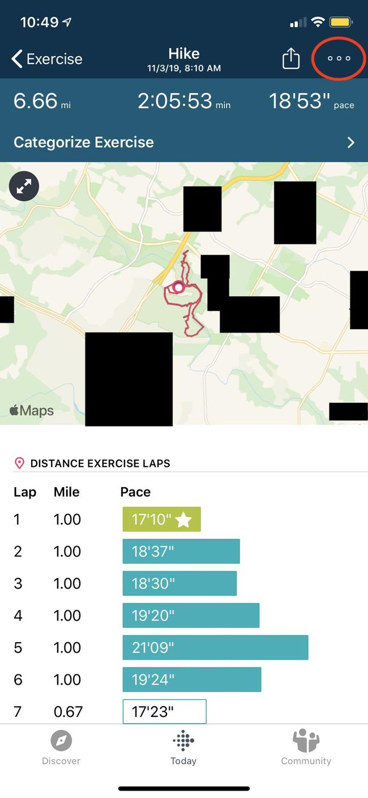Viewport: 368px width, 798px height.
Task: Tap the Wi-Fi indicator in the status bar
Action: (318, 22)
